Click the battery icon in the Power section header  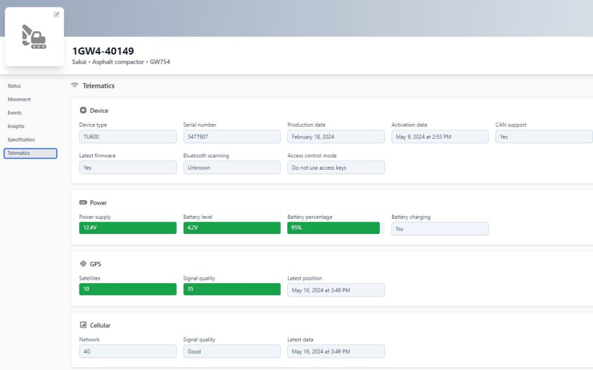(x=83, y=203)
